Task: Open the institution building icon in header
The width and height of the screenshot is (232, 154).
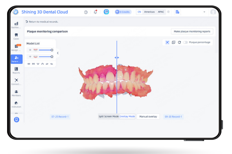Action: [x=177, y=12]
